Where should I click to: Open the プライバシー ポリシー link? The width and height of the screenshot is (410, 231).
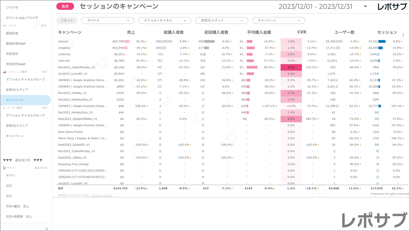click(102, 195)
